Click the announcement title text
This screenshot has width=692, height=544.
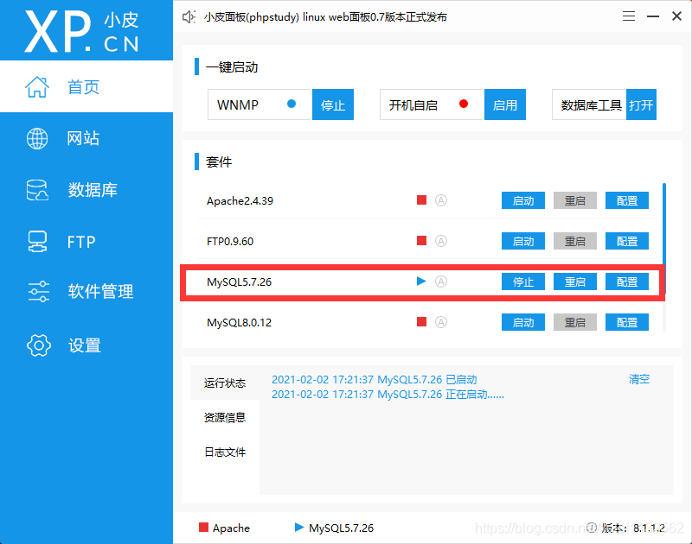click(x=325, y=16)
